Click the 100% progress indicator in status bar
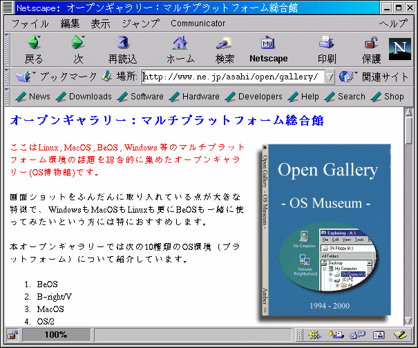Screen dimensions: 418x348 click(56, 335)
